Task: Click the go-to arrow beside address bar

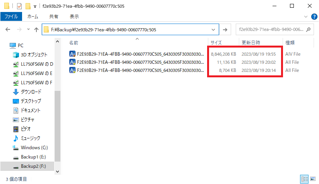Action: [225, 30]
